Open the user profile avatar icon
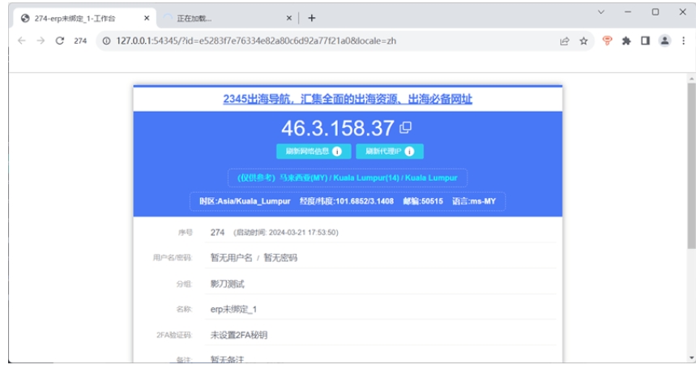 [664, 41]
